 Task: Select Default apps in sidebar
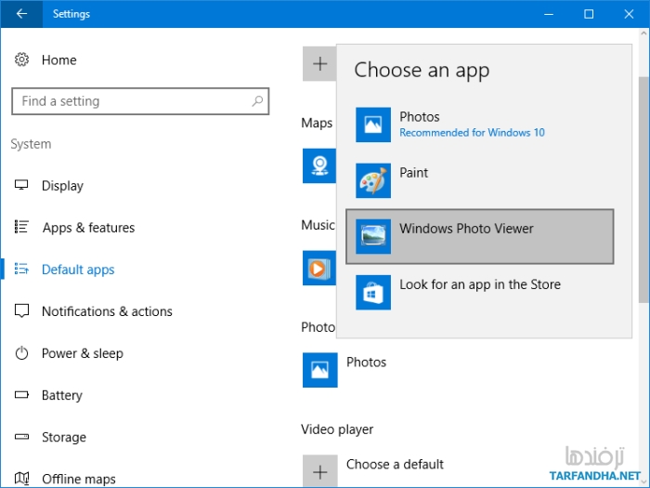click(x=78, y=270)
